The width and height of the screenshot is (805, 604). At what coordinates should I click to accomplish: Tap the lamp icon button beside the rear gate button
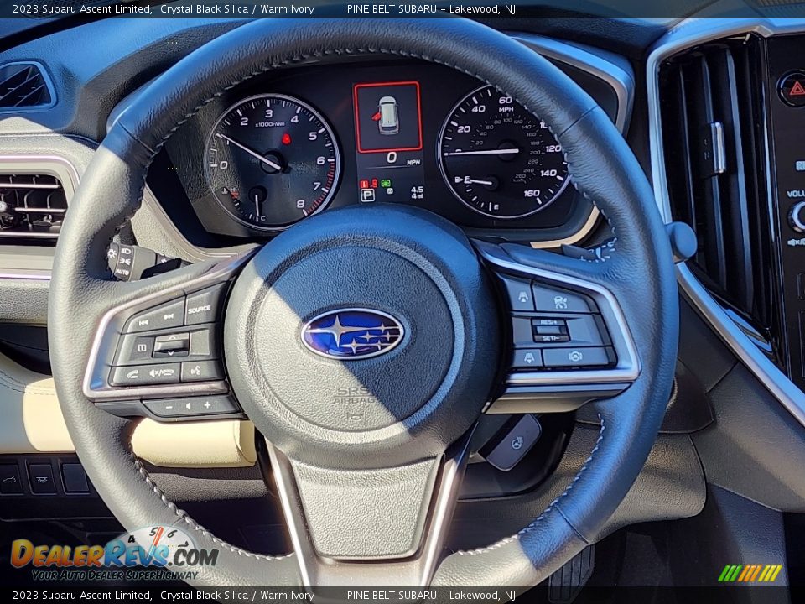42,479
